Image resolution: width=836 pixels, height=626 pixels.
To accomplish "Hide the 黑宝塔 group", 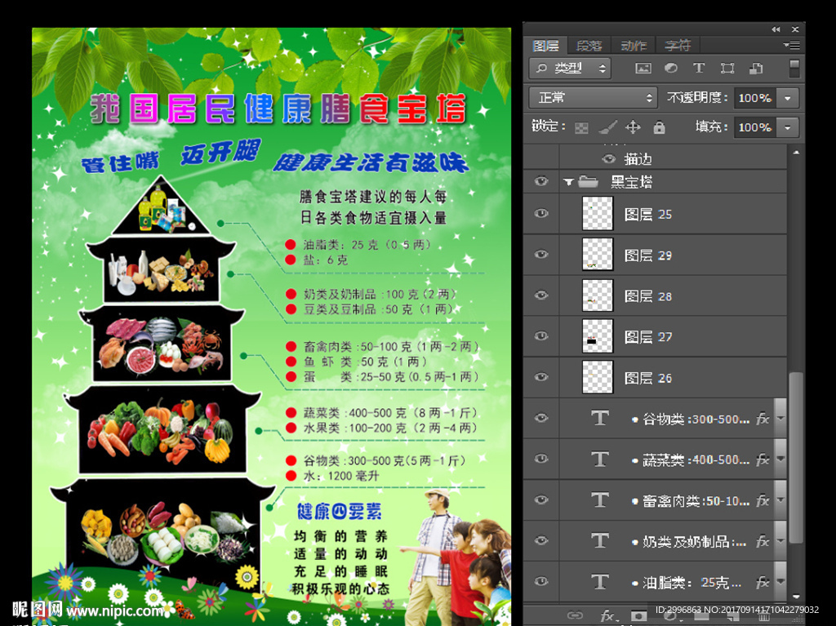I will [x=541, y=181].
